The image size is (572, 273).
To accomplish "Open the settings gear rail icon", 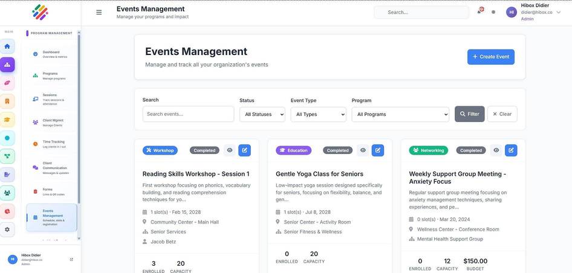I will point(7,230).
